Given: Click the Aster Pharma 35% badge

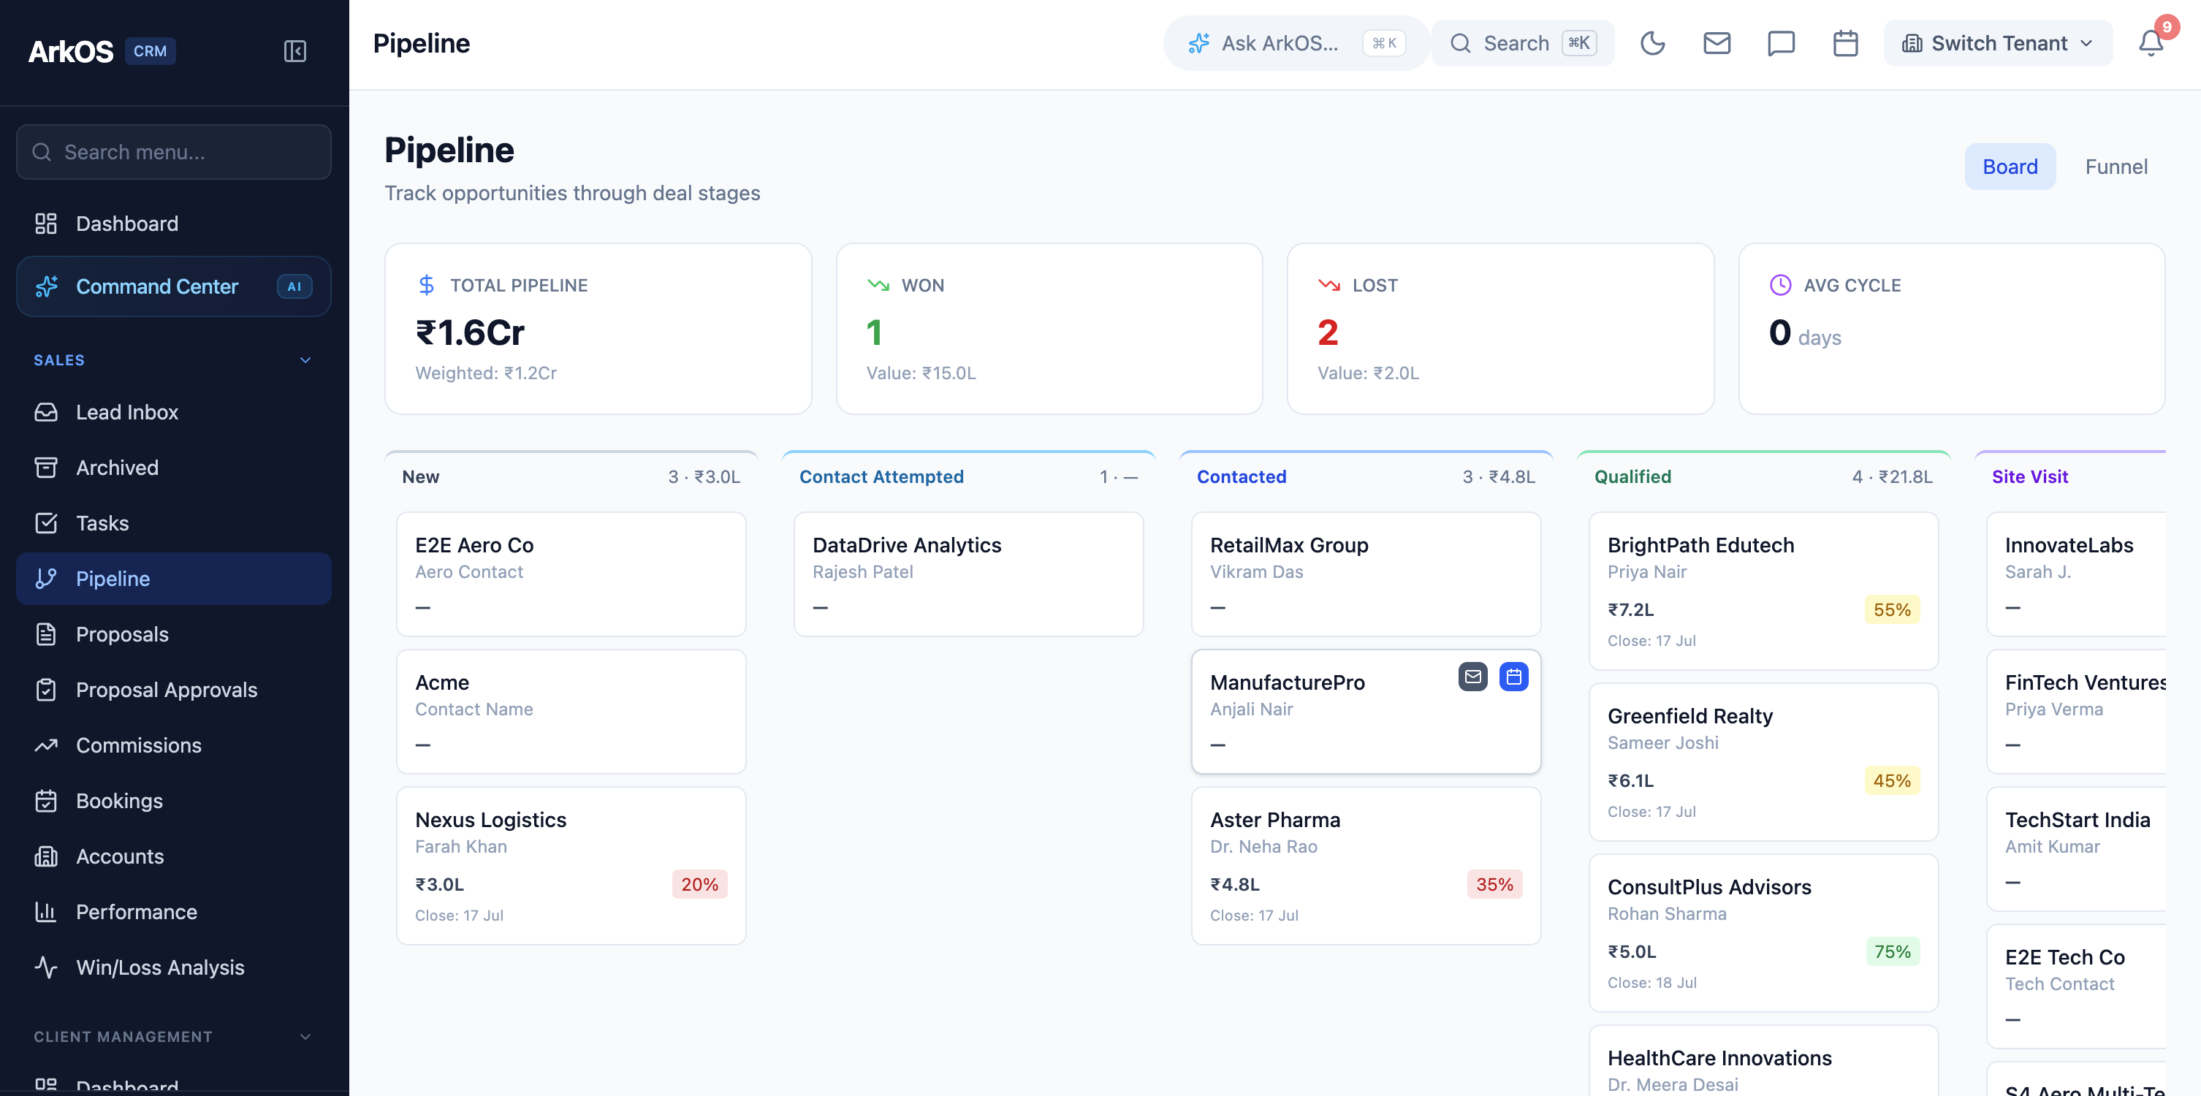Looking at the screenshot, I should [1494, 884].
